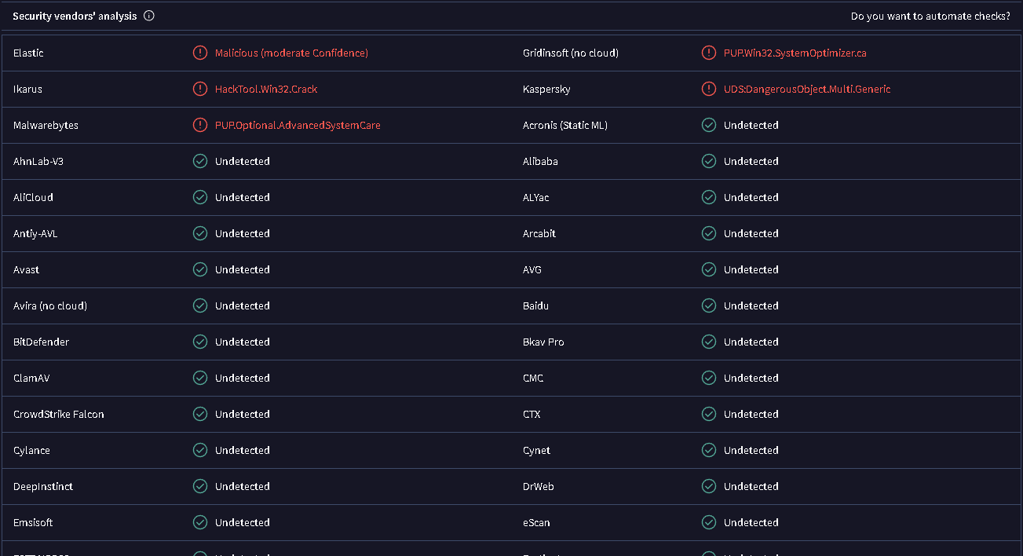Image resolution: width=1023 pixels, height=556 pixels.
Task: Select the check icon in Baidu row
Action: 709,305
